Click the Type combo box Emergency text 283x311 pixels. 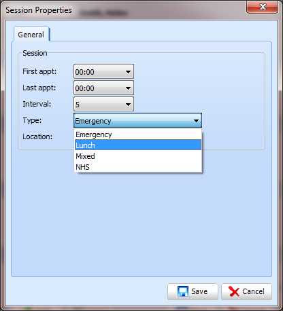(93, 121)
